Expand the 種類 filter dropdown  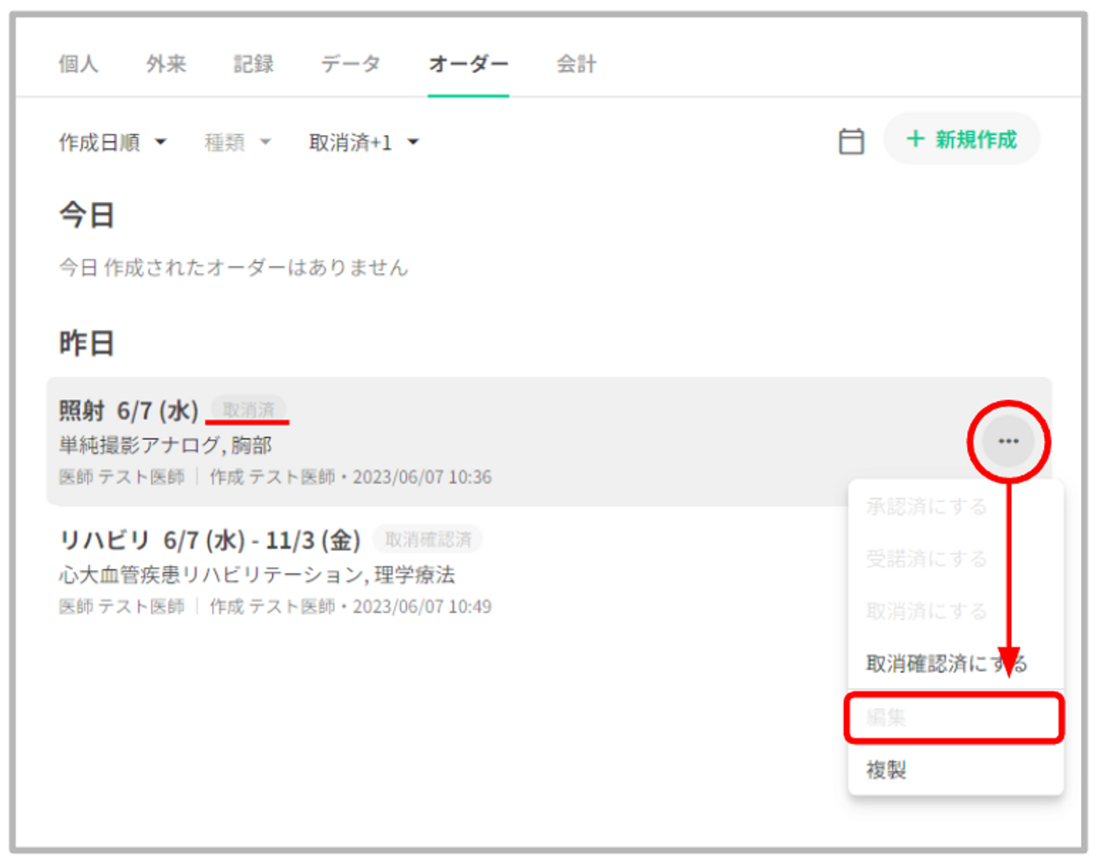[x=238, y=143]
